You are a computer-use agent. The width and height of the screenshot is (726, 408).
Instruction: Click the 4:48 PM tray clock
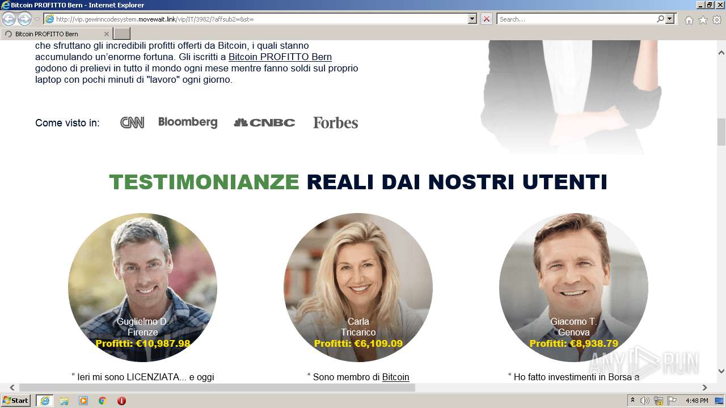coord(697,401)
